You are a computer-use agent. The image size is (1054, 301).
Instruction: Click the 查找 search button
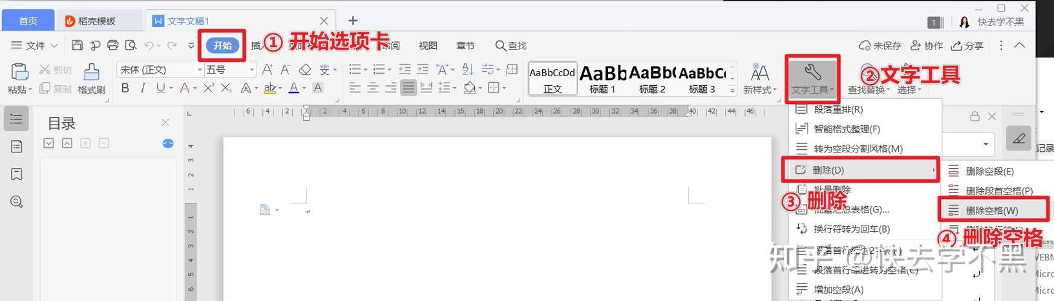[x=511, y=45]
